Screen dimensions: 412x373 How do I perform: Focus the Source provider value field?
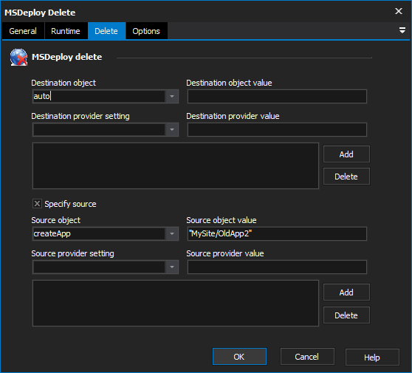point(277,267)
